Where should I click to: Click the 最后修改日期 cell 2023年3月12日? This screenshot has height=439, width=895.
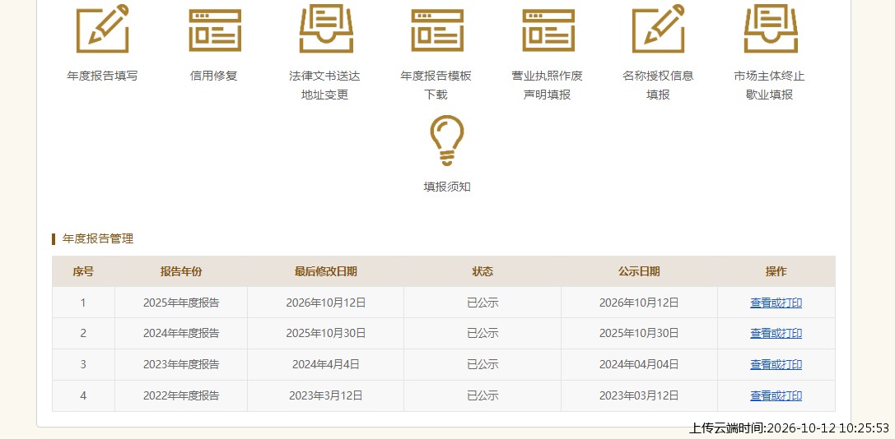(326, 395)
